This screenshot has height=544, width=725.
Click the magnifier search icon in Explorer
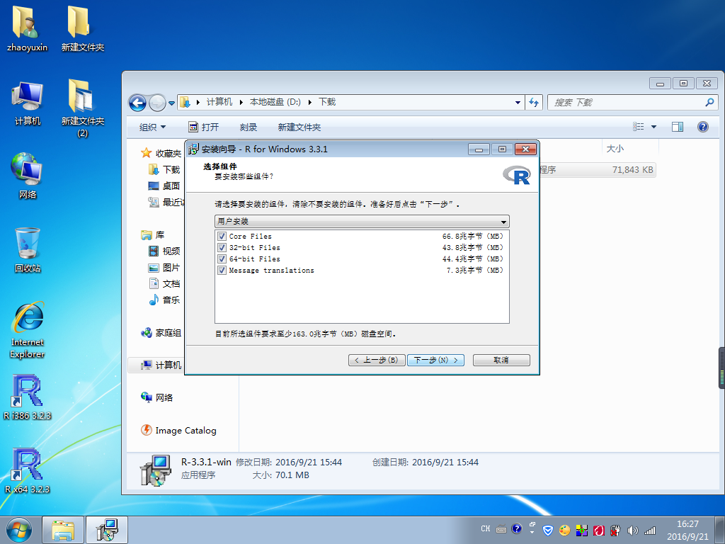point(709,102)
